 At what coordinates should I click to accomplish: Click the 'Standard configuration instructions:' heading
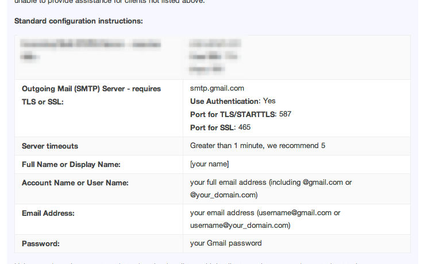coord(79,21)
